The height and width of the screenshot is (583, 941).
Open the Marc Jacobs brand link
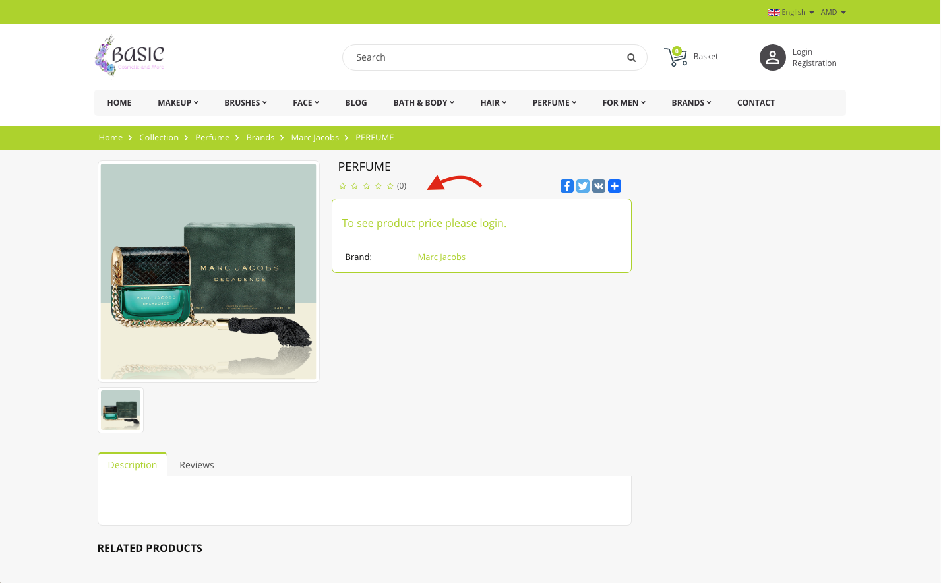pyautogui.click(x=441, y=257)
